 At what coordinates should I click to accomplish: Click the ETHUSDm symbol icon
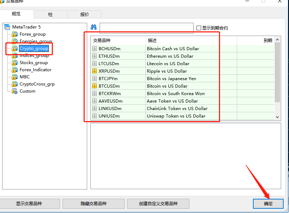point(95,56)
